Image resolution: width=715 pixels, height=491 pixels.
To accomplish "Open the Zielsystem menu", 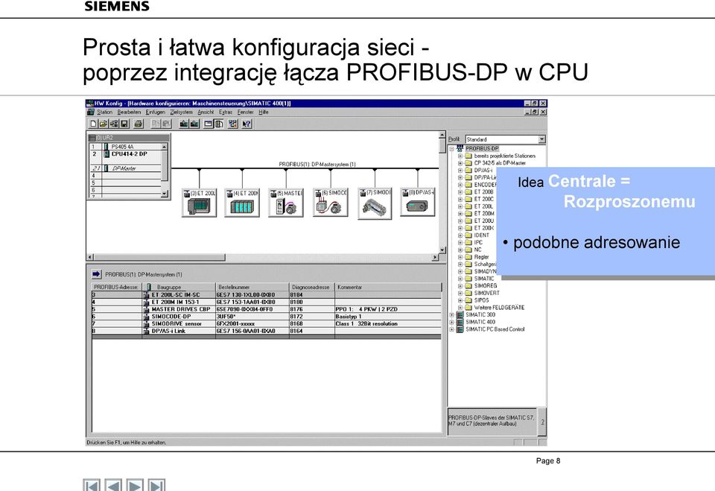I will click(182, 113).
